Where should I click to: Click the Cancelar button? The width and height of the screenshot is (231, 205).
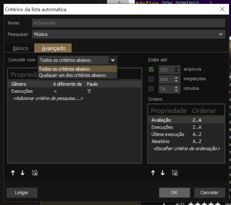pyautogui.click(x=209, y=192)
